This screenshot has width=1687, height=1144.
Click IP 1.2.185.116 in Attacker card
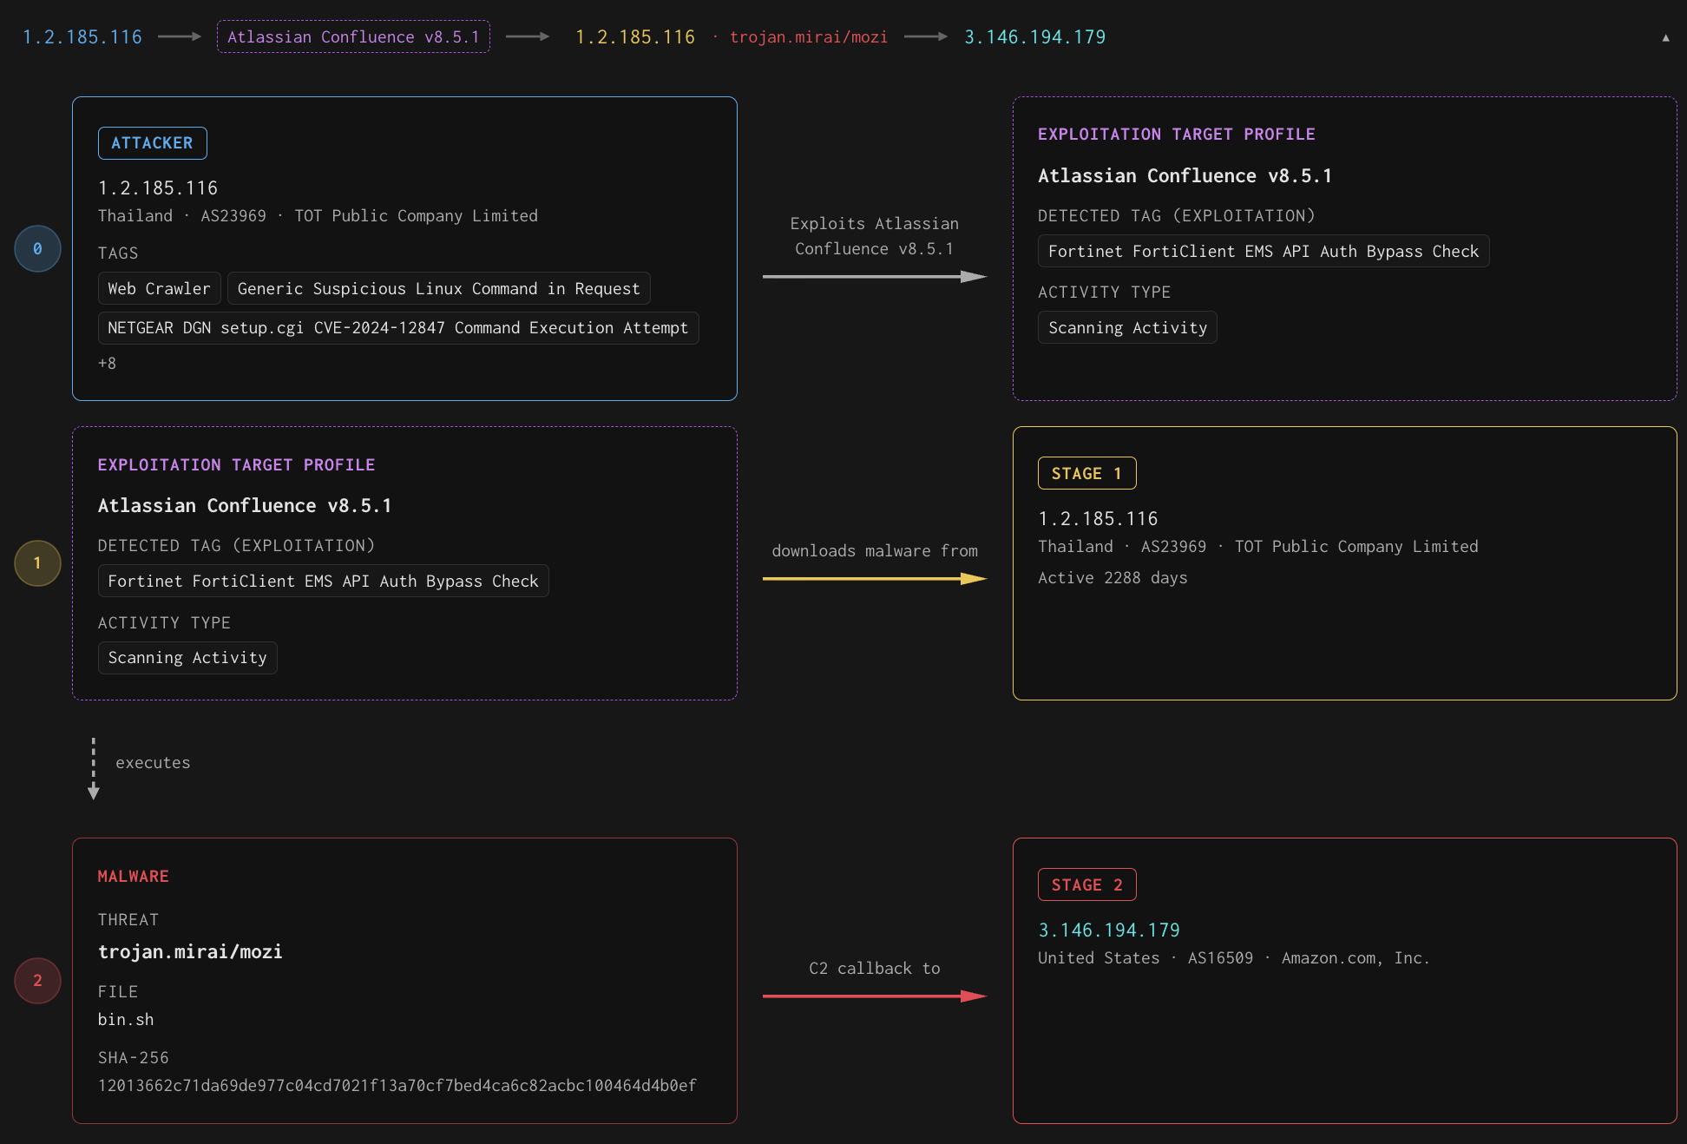[158, 188]
